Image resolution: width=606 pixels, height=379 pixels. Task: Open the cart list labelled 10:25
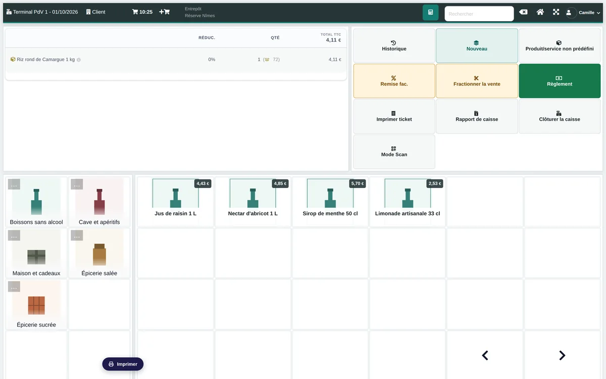(x=142, y=12)
